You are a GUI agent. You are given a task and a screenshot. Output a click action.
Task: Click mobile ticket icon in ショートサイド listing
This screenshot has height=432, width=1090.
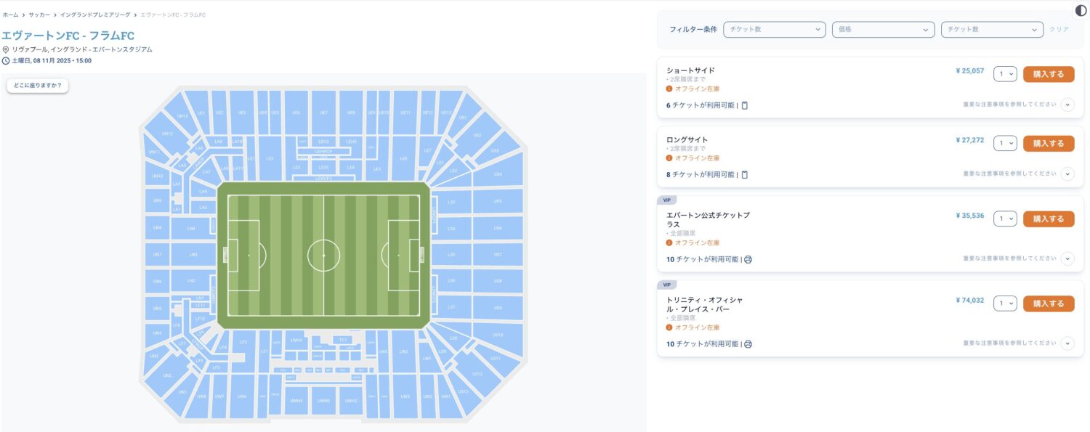tap(745, 105)
